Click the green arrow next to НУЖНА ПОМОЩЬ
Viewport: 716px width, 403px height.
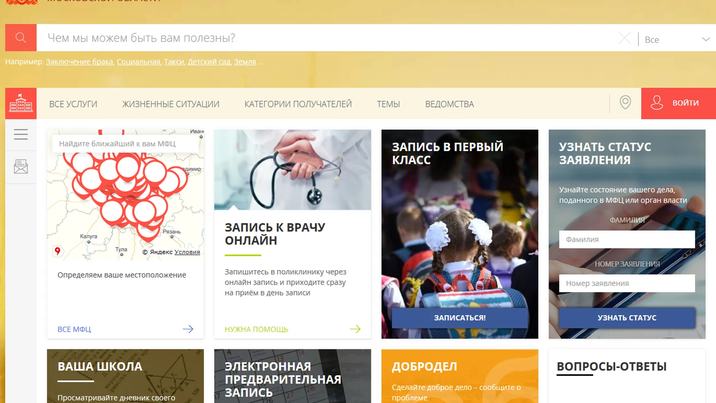tap(355, 329)
